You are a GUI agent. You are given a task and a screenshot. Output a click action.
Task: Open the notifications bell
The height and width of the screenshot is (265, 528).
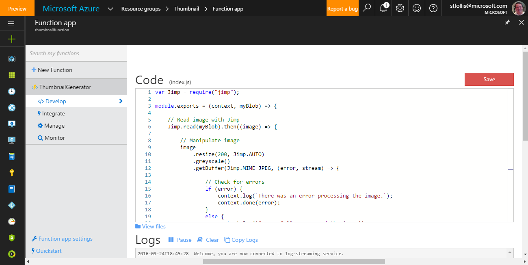click(x=383, y=8)
